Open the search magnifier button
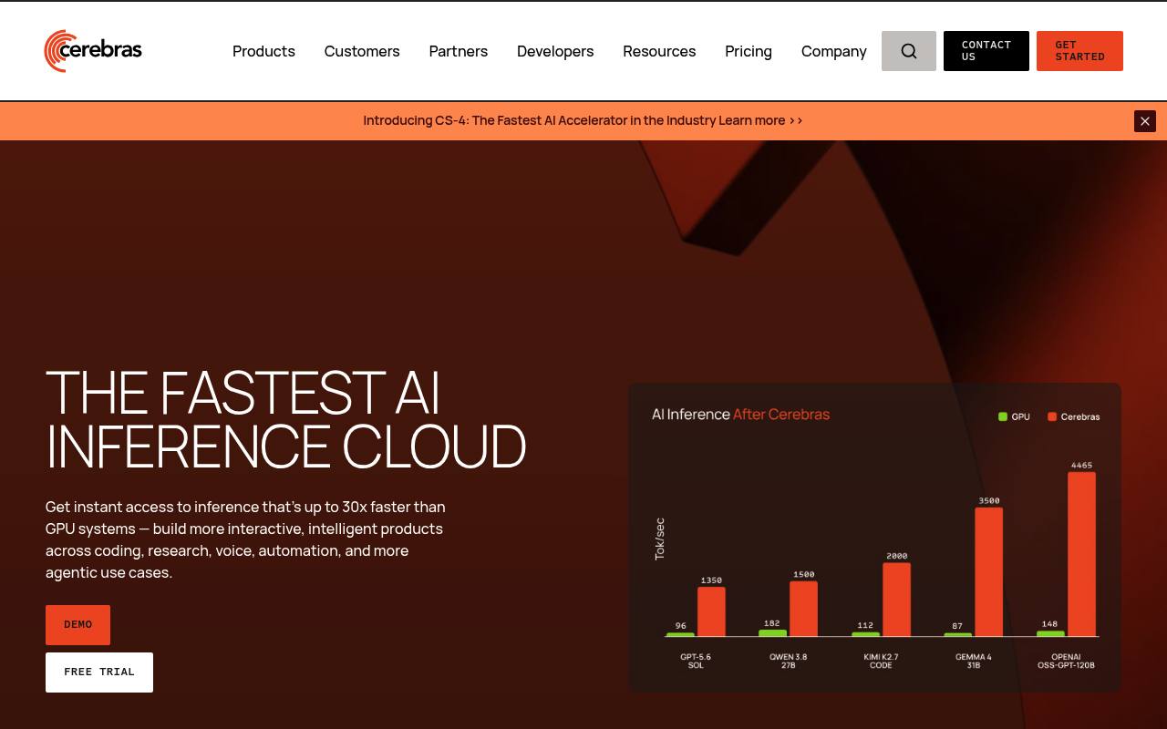Viewport: 1167px width, 729px height. click(909, 51)
